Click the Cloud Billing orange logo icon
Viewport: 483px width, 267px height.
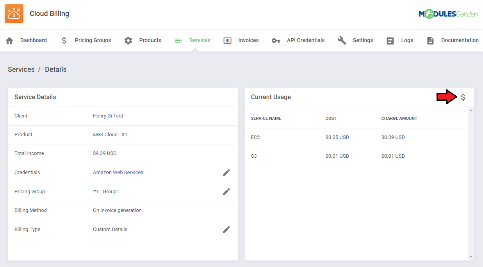pyautogui.click(x=14, y=14)
